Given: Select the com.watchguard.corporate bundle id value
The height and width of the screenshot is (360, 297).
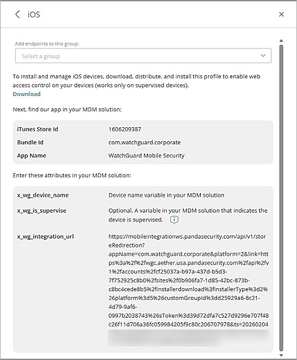Looking at the screenshot, I should (x=144, y=143).
